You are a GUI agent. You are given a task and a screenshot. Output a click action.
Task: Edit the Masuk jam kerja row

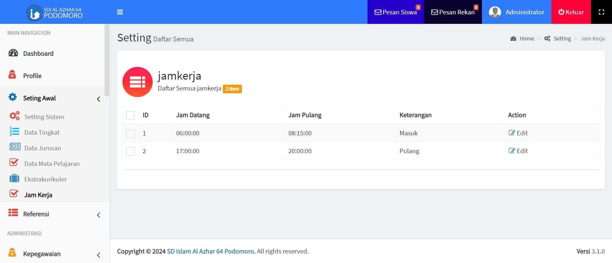click(518, 133)
